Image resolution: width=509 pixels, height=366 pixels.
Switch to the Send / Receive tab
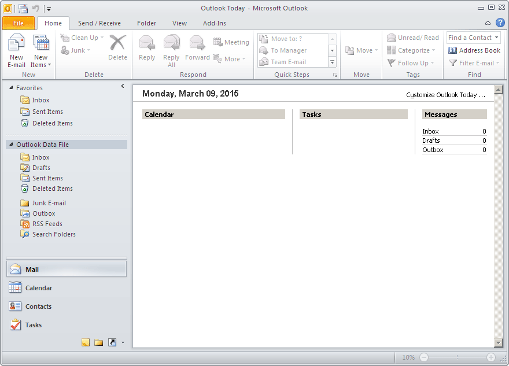(x=99, y=23)
